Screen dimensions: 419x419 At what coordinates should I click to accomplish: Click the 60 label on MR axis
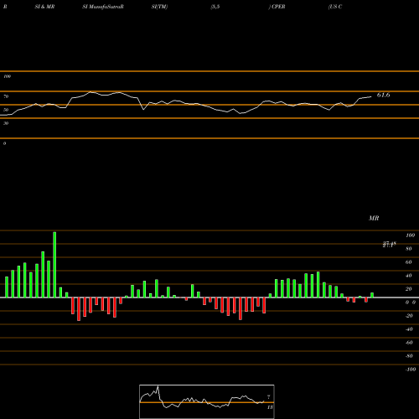point(409,262)
